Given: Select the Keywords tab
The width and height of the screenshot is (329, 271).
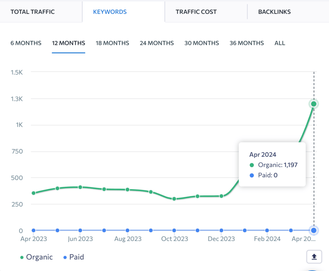Looking at the screenshot, I should click(x=110, y=12).
